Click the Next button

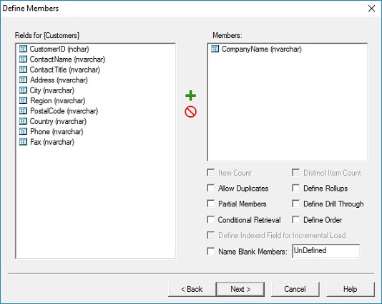pyautogui.click(x=240, y=289)
